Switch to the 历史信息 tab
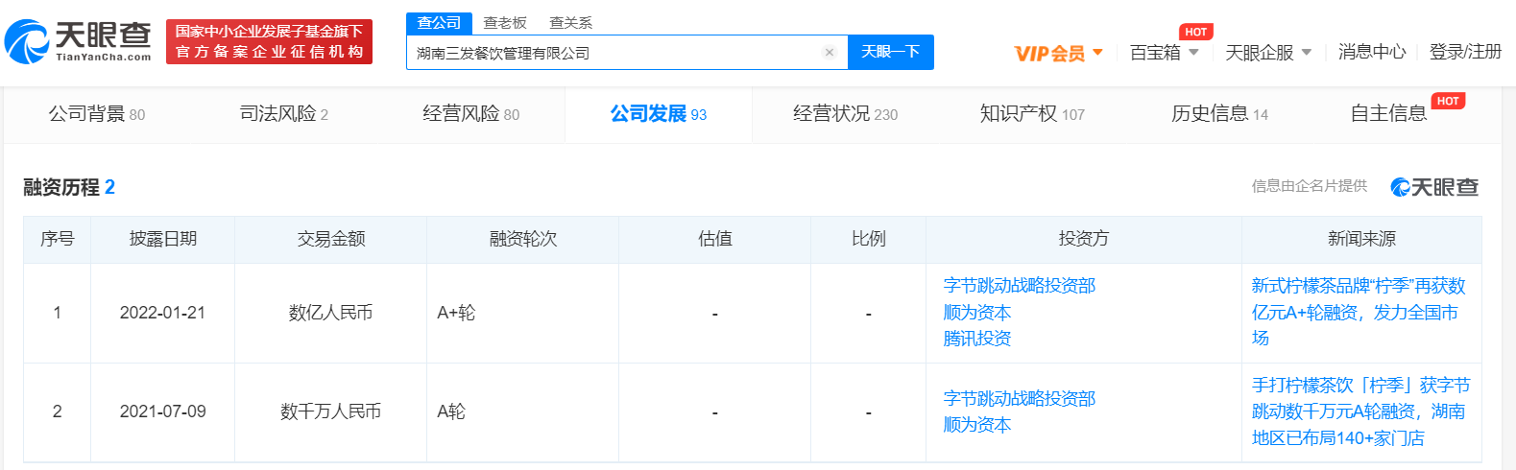 1219,114
